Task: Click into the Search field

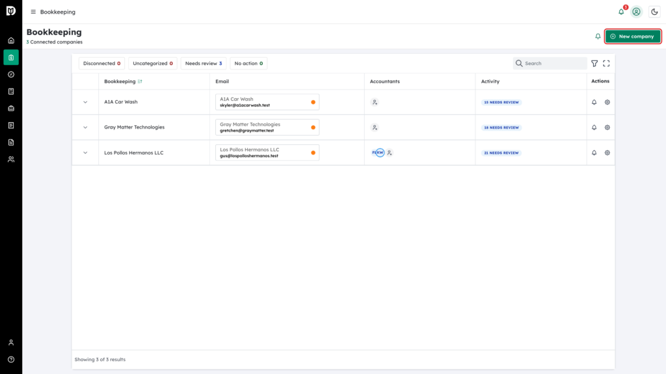Action: (x=550, y=64)
